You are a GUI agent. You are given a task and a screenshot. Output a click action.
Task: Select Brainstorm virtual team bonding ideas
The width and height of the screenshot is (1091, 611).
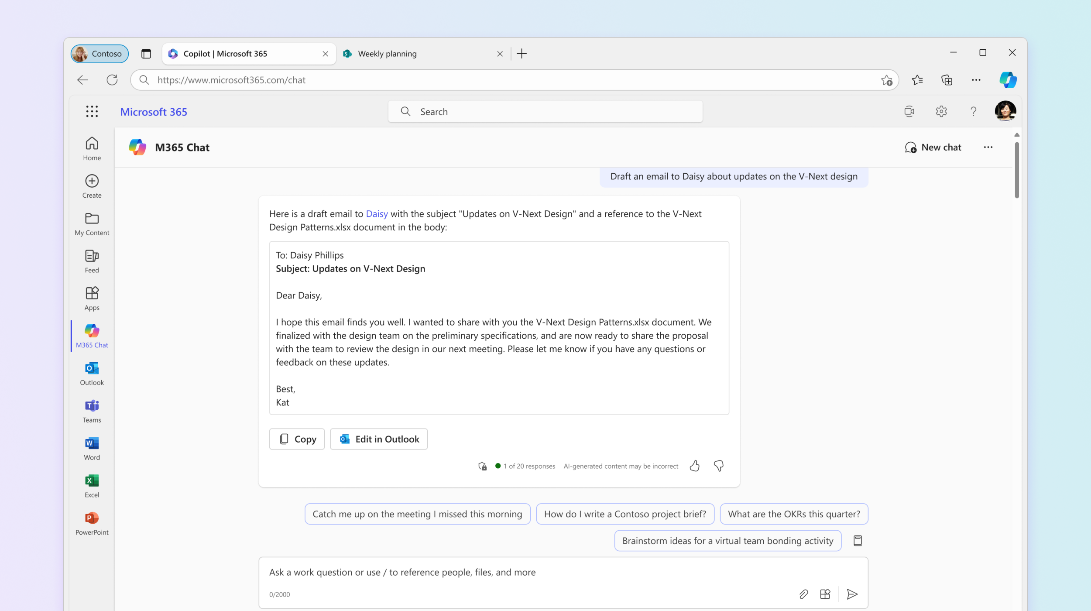pyautogui.click(x=727, y=541)
